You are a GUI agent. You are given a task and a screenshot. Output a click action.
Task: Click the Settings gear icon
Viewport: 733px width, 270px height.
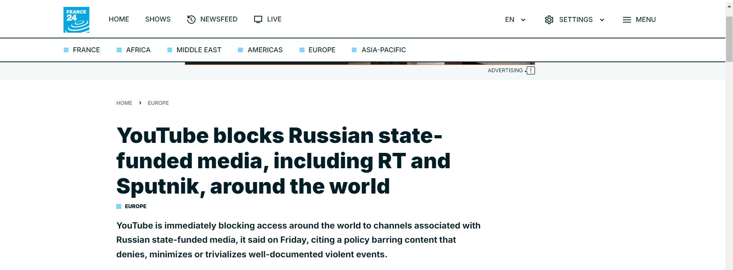[x=549, y=20]
